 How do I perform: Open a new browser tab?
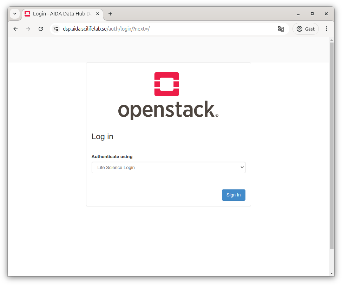click(110, 14)
